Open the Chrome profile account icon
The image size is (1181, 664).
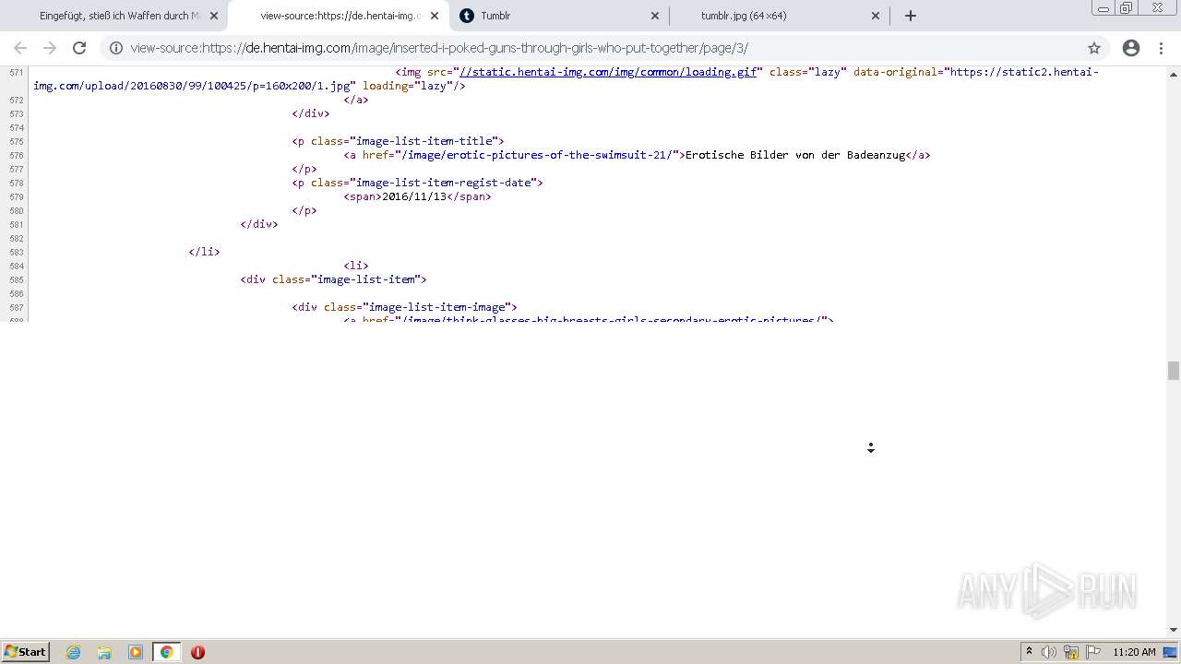[1131, 48]
